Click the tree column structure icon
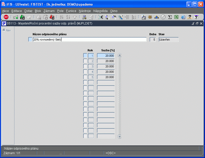The image size is (205, 158). pos(134,17)
